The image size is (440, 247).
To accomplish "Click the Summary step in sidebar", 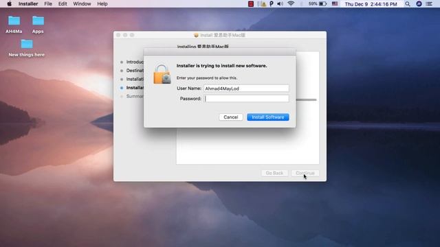I will pos(135,96).
